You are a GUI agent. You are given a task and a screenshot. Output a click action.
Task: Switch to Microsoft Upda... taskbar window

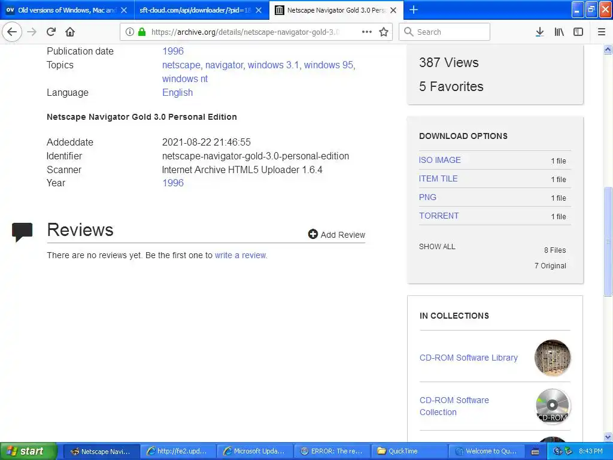click(x=254, y=452)
